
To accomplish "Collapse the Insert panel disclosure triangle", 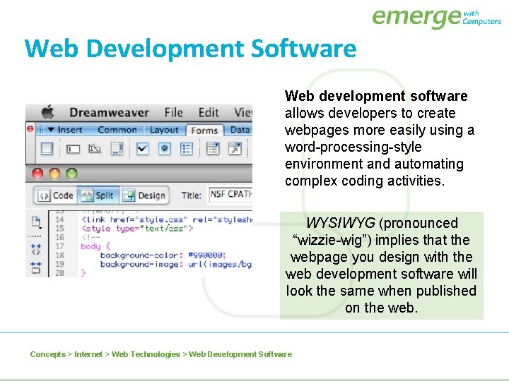I will 51,130.
